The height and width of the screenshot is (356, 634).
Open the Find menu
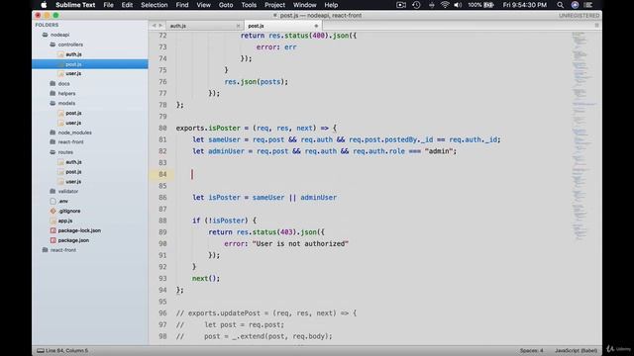182,5
